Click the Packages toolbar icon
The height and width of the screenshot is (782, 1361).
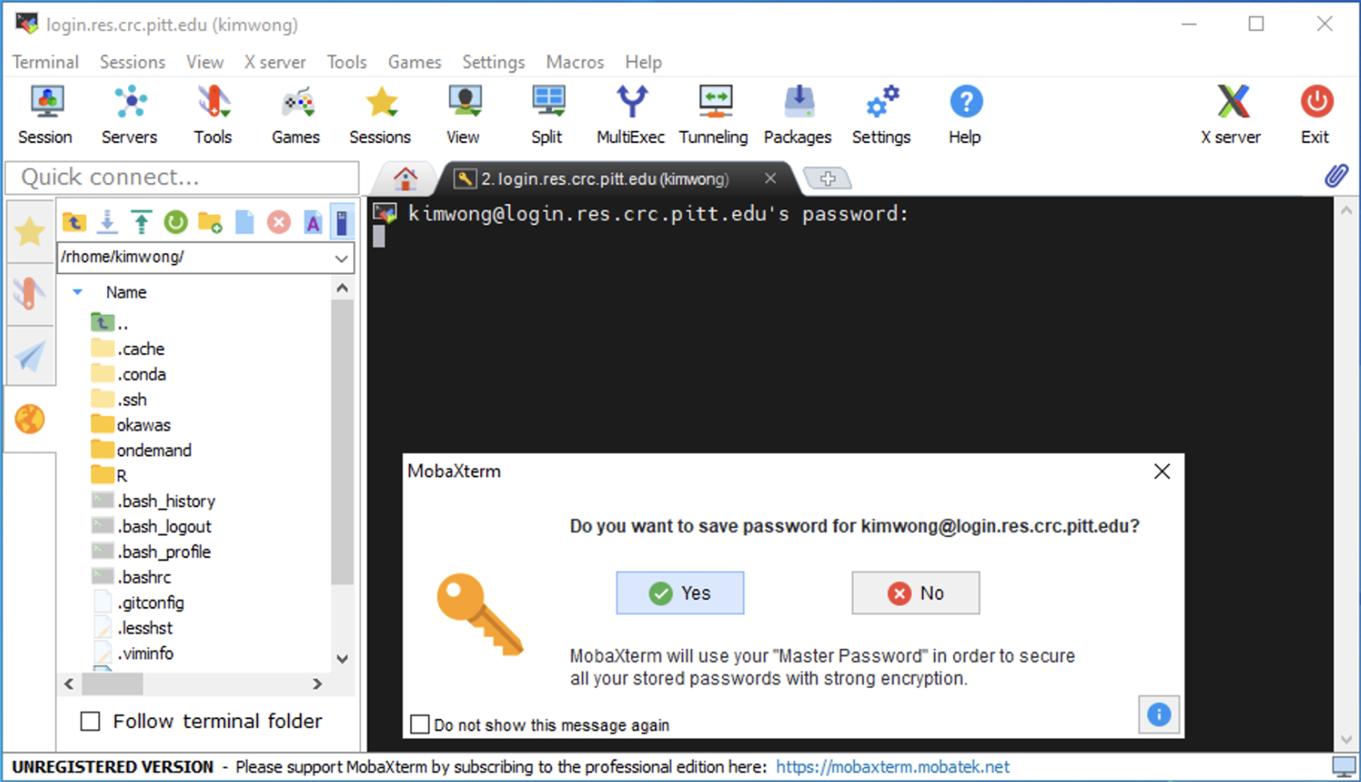(x=798, y=115)
